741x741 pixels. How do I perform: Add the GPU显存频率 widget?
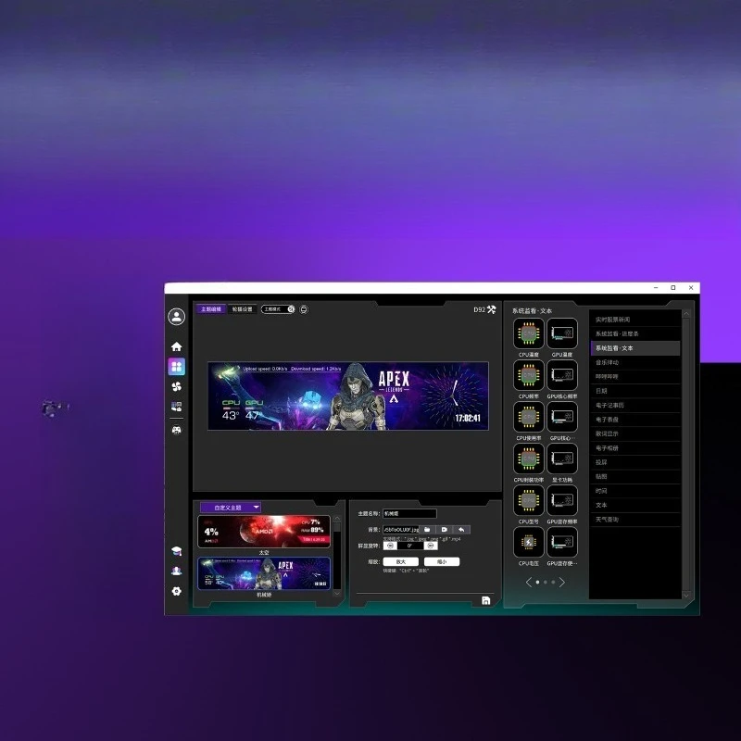coord(562,500)
